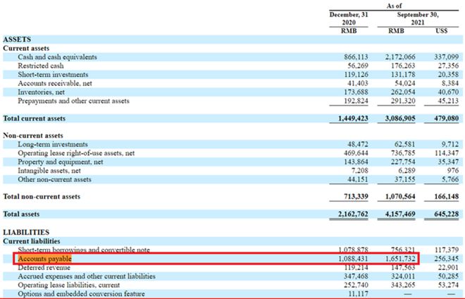Select the Cash and cash equivalents row label
465x299 pixels.
click(x=58, y=57)
